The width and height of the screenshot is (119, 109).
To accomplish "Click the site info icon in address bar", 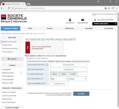I will point(13,8).
